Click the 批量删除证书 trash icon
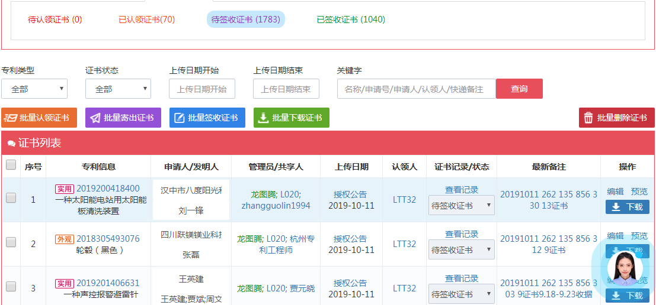 pos(588,118)
